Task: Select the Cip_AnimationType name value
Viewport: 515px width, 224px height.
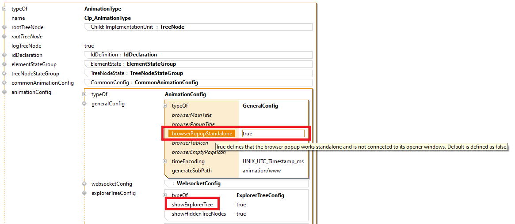Action: 107,18
